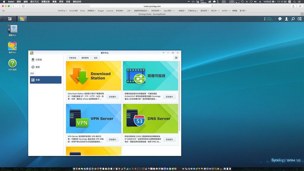Open the Safari favorites grid icon
The width and height of the screenshot is (304, 171).
pyautogui.click(x=3, y=11)
